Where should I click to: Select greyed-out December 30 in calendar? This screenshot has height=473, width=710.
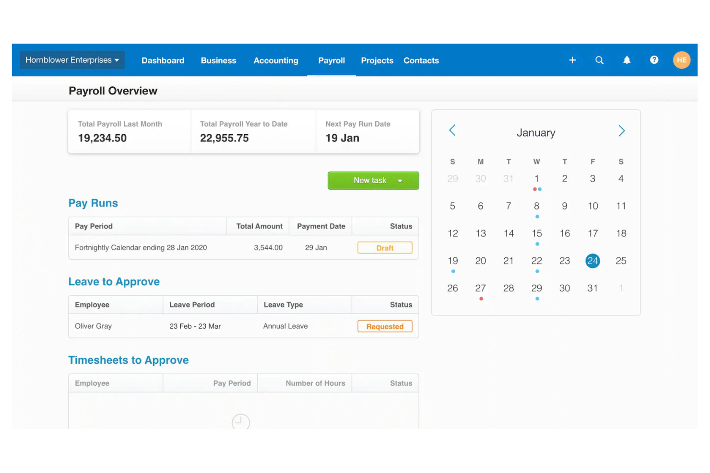click(x=481, y=179)
